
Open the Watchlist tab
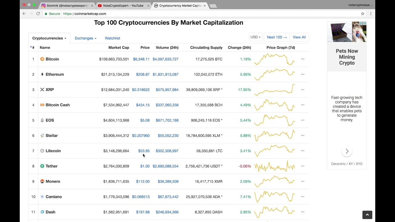tap(112, 38)
